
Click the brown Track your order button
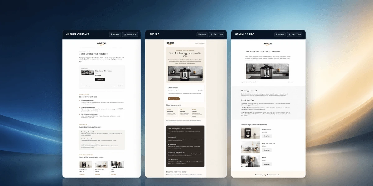[174, 99]
